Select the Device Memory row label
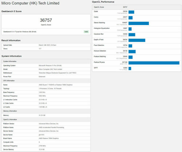 pyautogui.click(x=8, y=149)
